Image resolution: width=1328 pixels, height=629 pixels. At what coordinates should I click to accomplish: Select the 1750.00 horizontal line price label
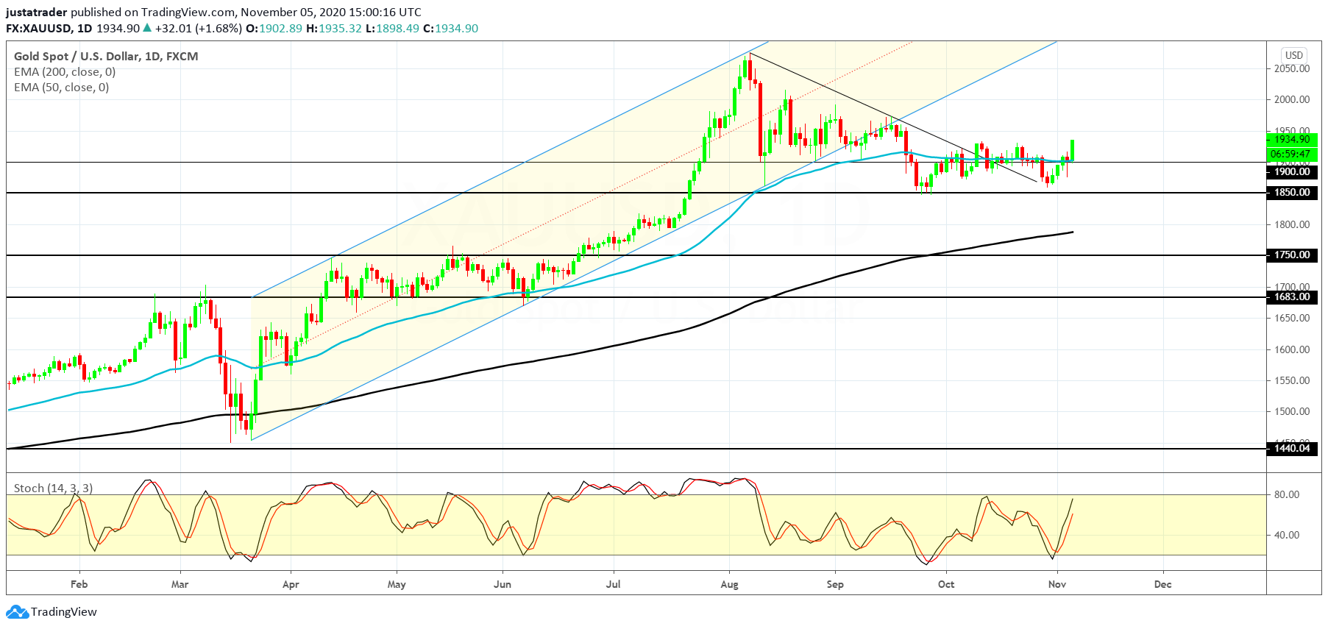pyautogui.click(x=1292, y=255)
